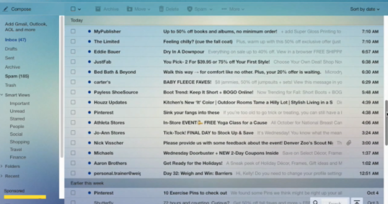This screenshot has height=204, width=388.
Task: Select the MyPublisher email checkbox
Action: [x=73, y=31]
